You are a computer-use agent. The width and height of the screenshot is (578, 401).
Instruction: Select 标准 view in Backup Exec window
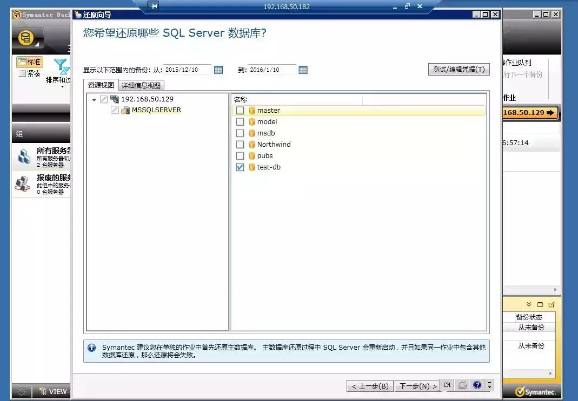point(30,62)
